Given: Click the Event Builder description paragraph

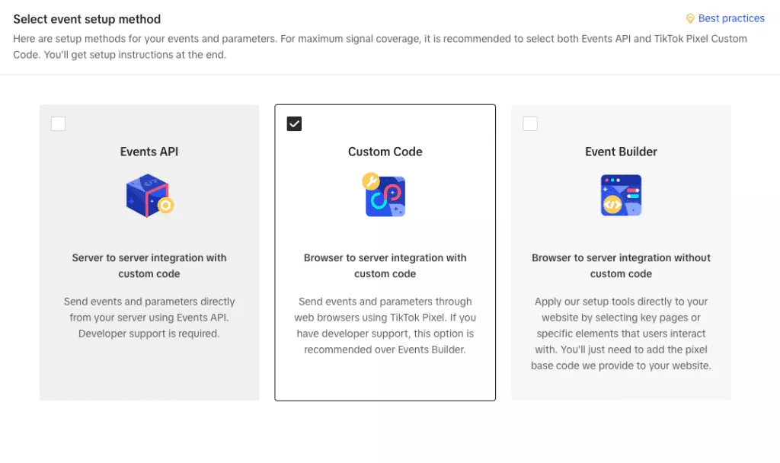Looking at the screenshot, I should point(621,334).
